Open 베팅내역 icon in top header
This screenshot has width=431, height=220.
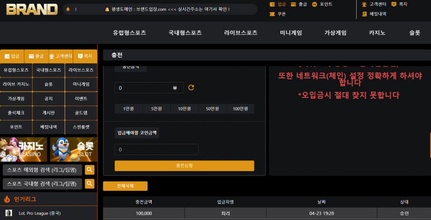click(x=364, y=14)
